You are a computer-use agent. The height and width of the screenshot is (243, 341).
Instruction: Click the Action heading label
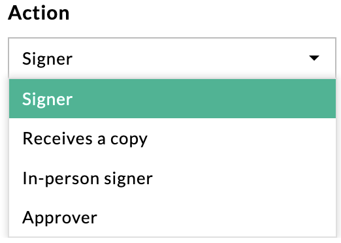click(x=39, y=13)
